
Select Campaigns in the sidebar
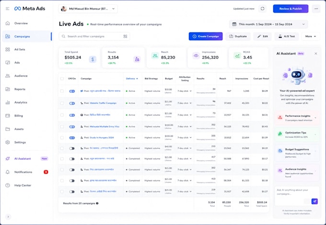tap(27, 36)
